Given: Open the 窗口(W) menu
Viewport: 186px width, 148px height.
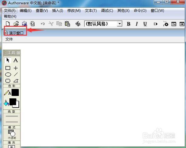Looking at the screenshot, I should coord(157,11).
